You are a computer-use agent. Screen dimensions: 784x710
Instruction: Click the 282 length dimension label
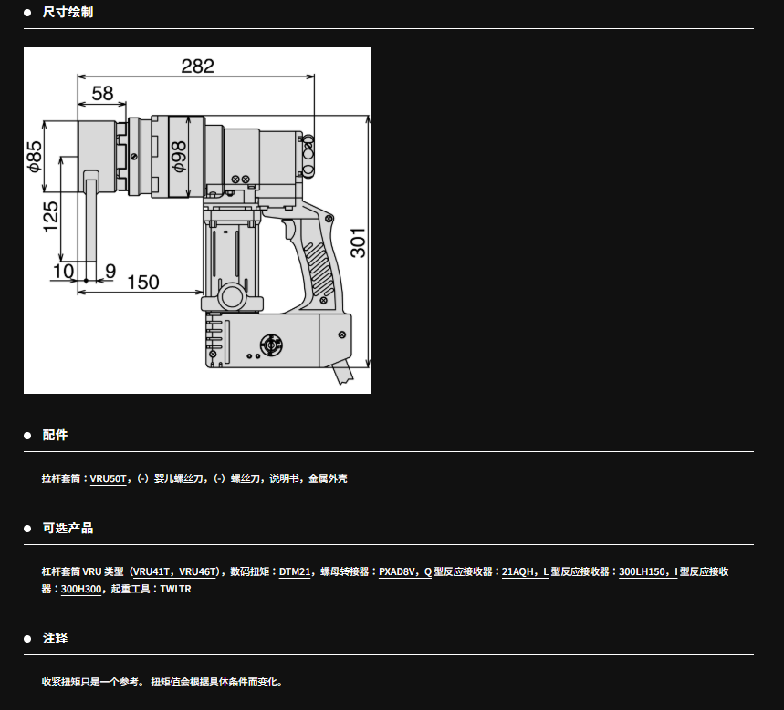point(197,66)
